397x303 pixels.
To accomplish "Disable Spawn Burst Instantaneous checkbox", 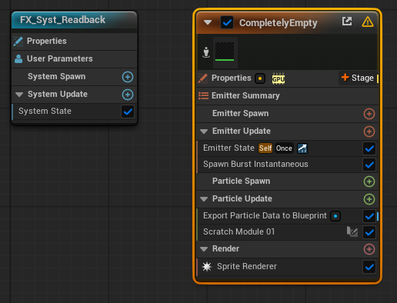I will pos(369,165).
